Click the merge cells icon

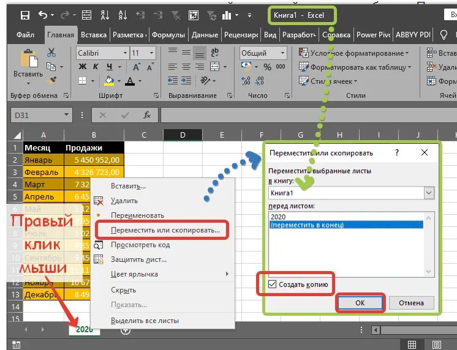215,67
